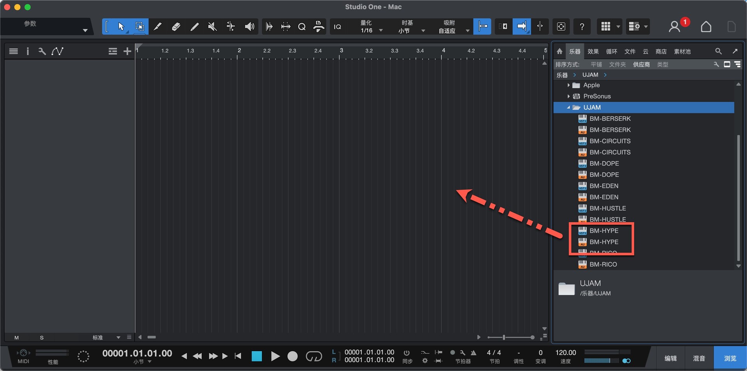Image resolution: width=747 pixels, height=371 pixels.
Task: Sort browser by 类型 type
Action: pos(663,64)
